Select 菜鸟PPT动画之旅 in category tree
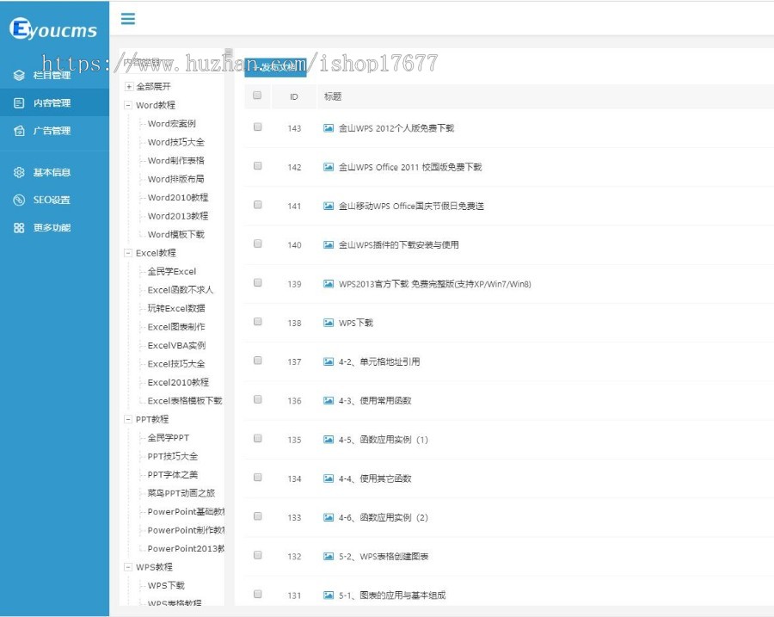The image size is (774, 617). tap(181, 493)
